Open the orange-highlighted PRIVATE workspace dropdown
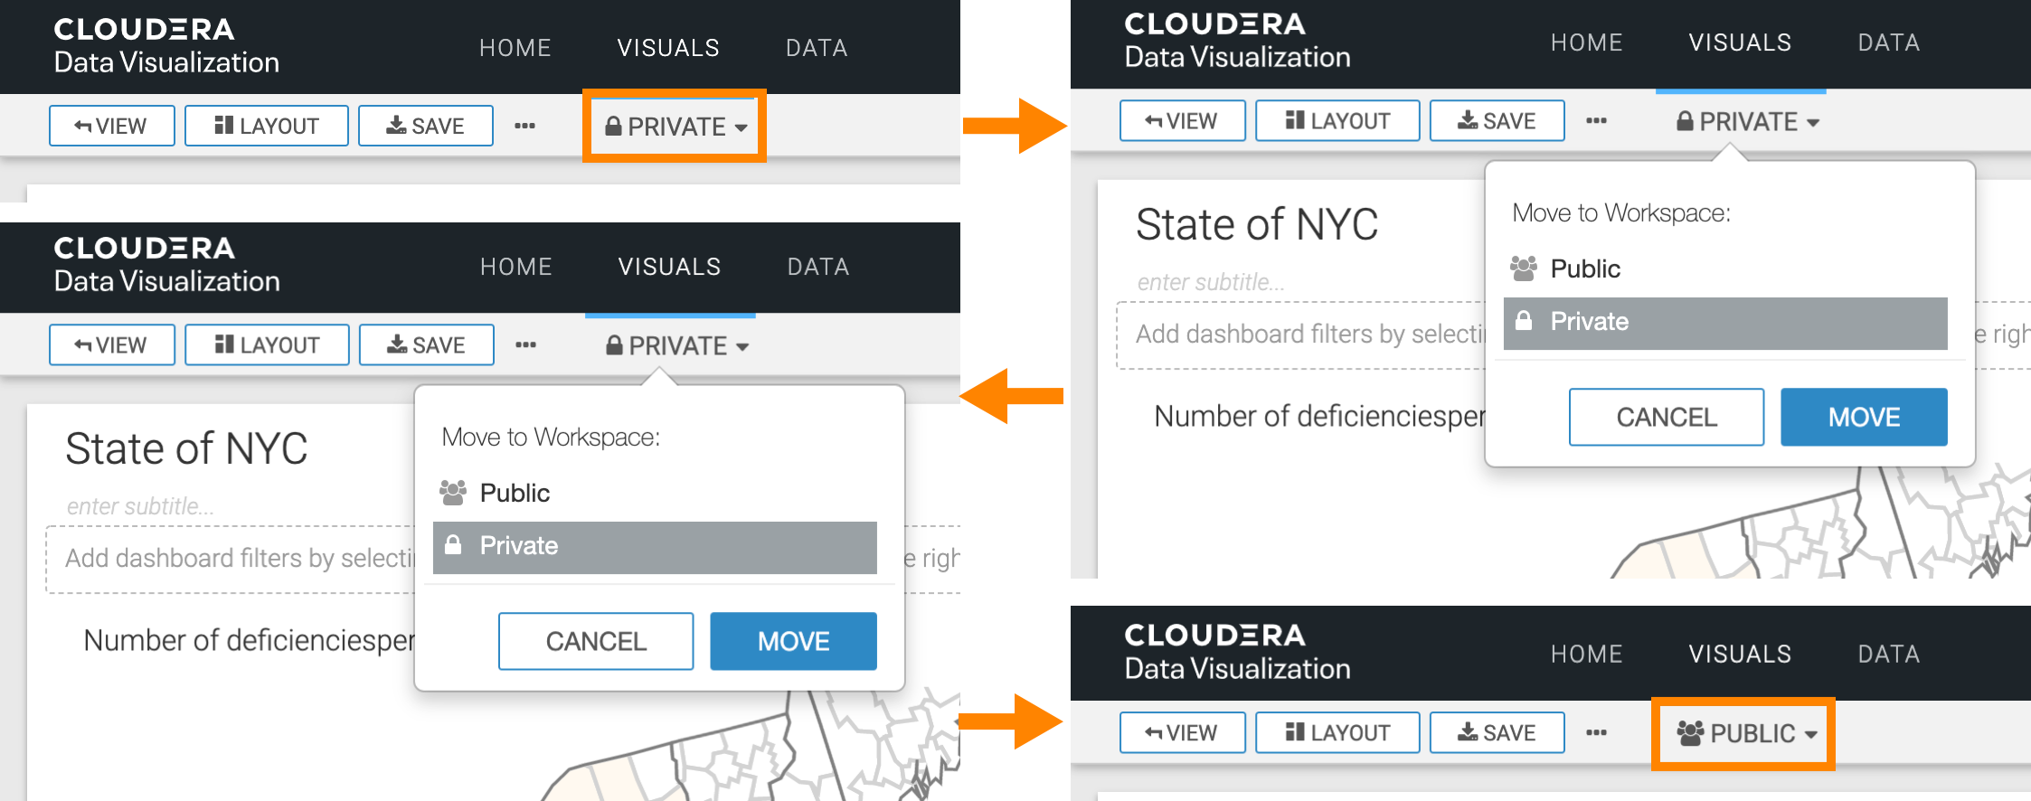 tap(675, 127)
